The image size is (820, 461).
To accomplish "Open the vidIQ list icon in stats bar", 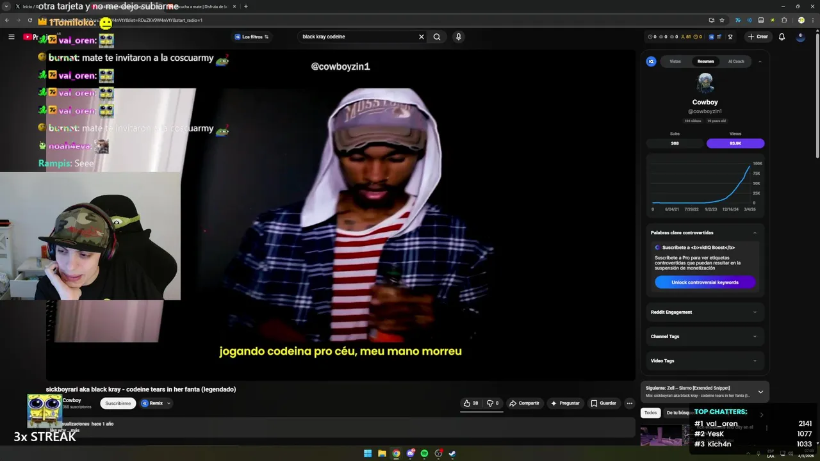I will tap(719, 36).
